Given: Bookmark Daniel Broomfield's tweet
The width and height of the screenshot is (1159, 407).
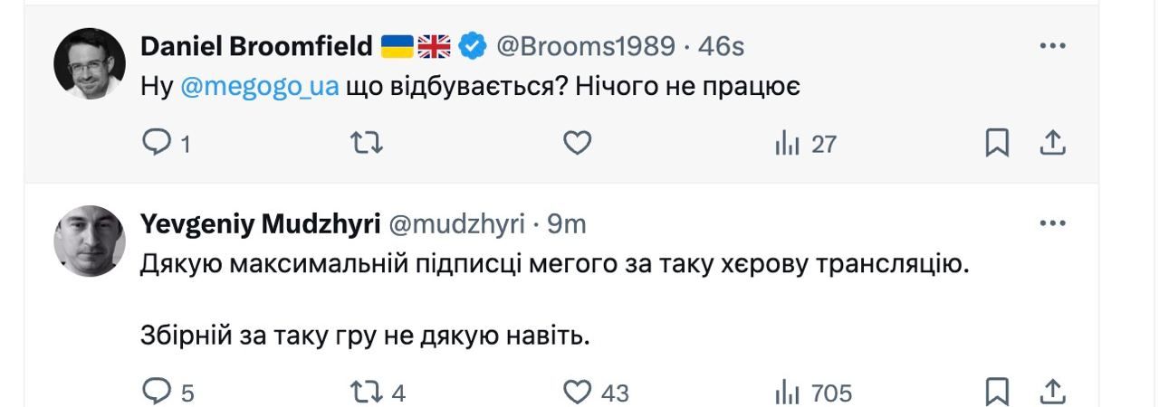Looking at the screenshot, I should pyautogui.click(x=997, y=143).
